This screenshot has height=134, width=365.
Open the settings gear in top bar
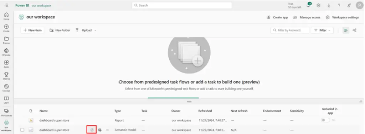[x=318, y=5]
